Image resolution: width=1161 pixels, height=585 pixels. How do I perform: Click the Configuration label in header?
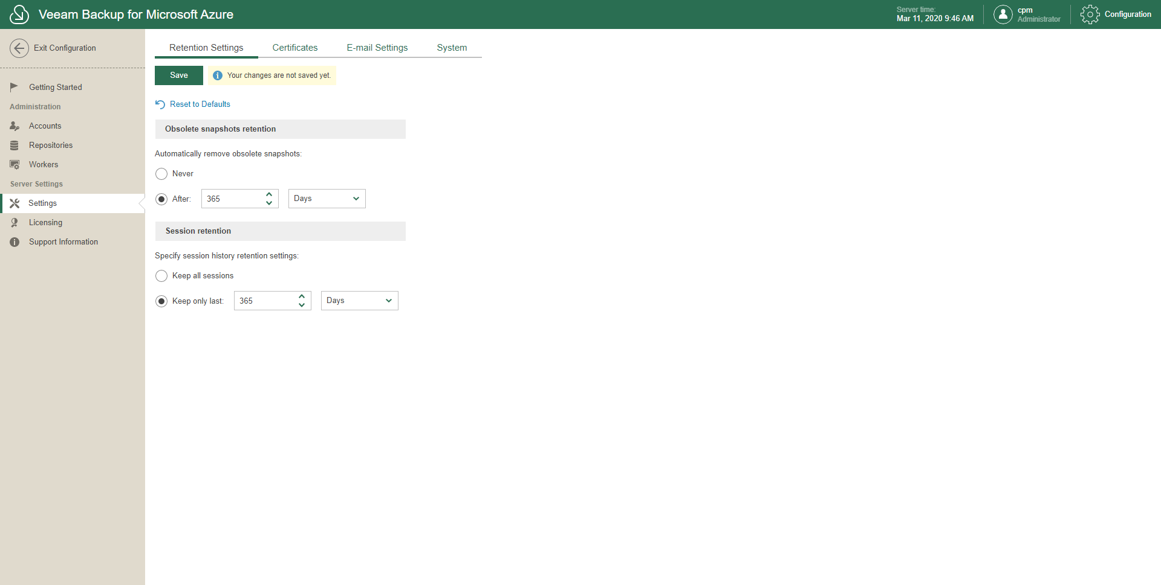(x=1128, y=14)
